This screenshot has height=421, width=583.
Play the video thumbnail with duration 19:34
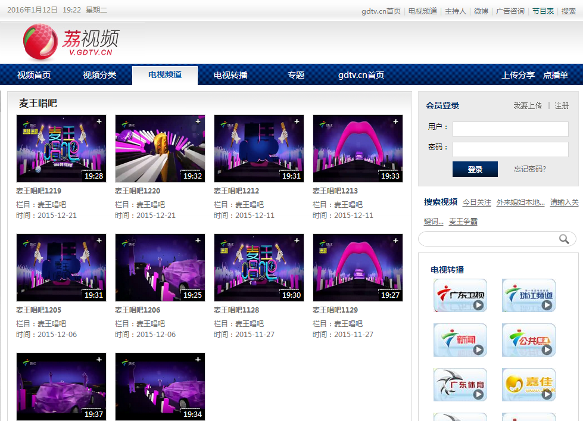[x=160, y=386]
